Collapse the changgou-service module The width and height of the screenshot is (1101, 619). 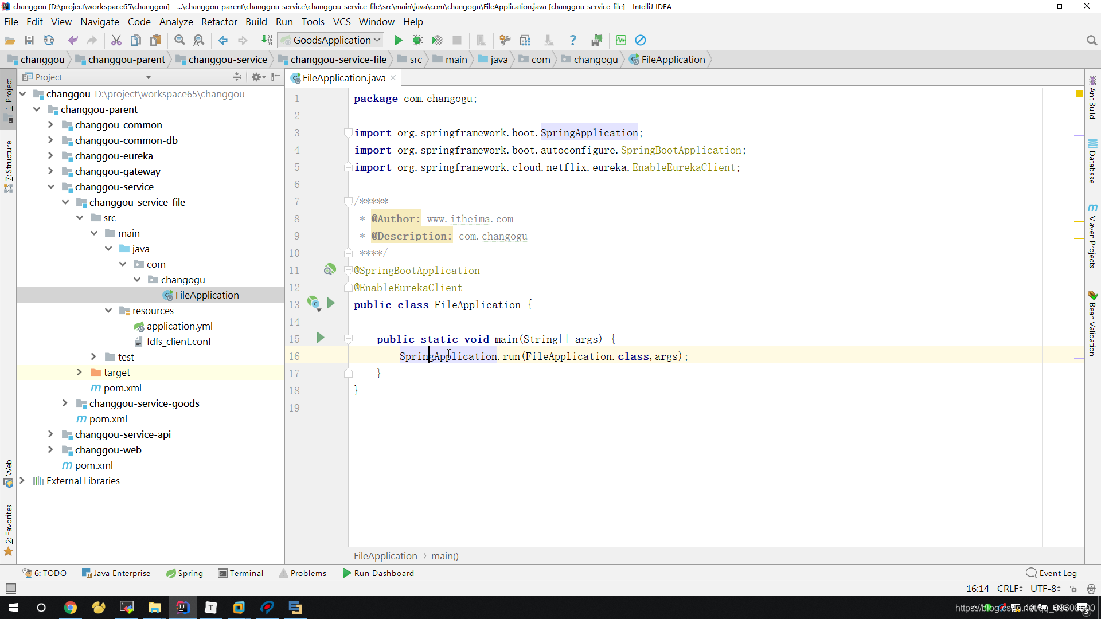pos(50,186)
